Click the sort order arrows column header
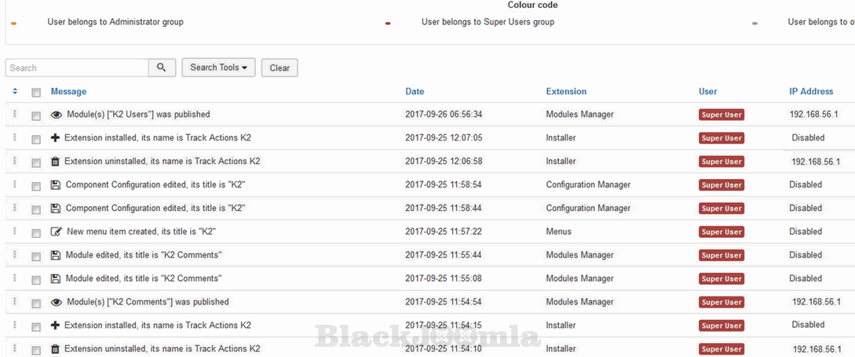 [15, 92]
